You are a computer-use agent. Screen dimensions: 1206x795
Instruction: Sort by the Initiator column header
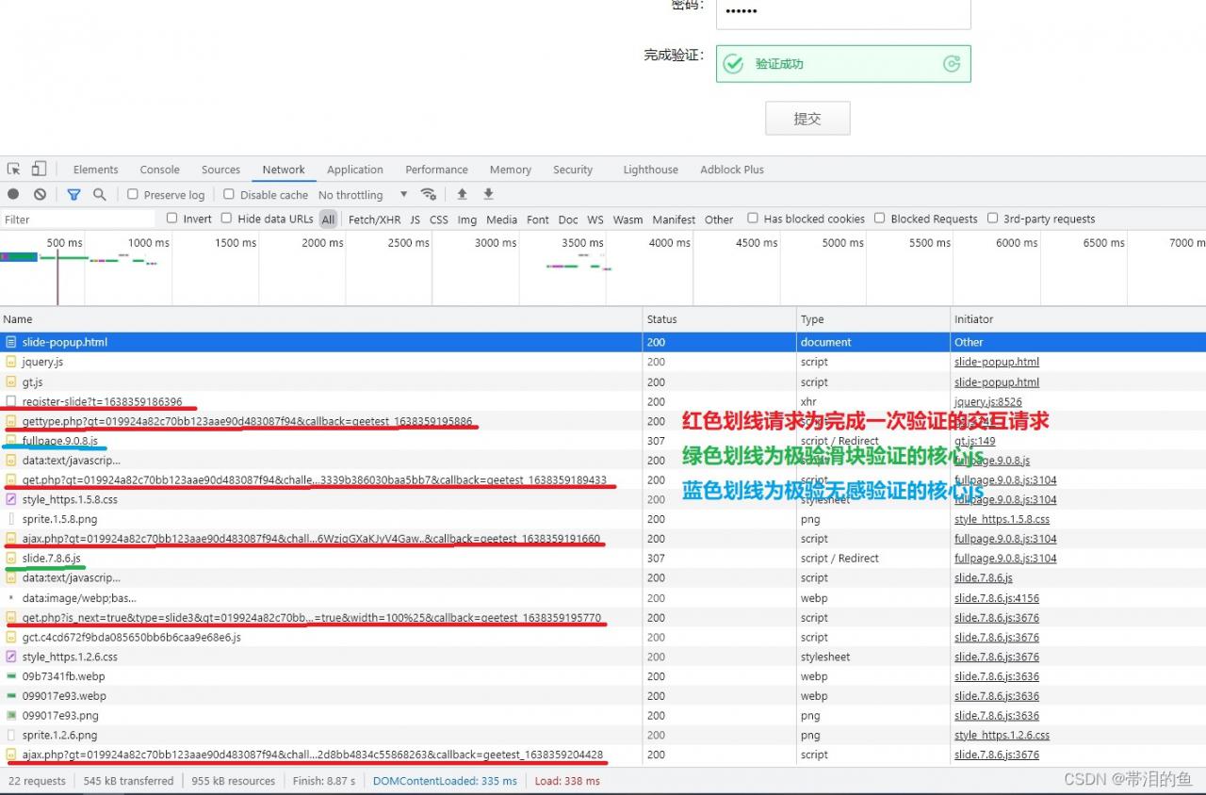pyautogui.click(x=1079, y=319)
